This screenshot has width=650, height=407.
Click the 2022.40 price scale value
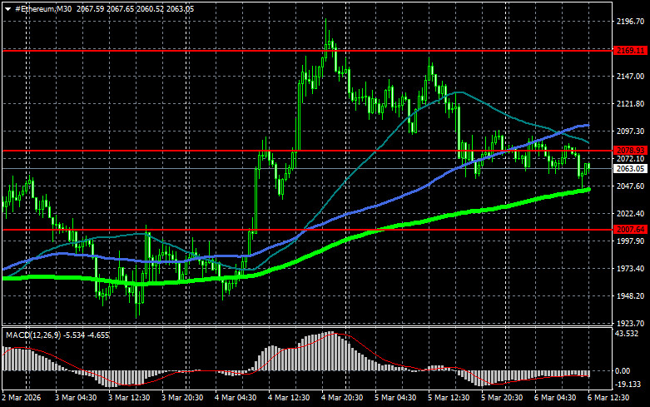click(631, 213)
